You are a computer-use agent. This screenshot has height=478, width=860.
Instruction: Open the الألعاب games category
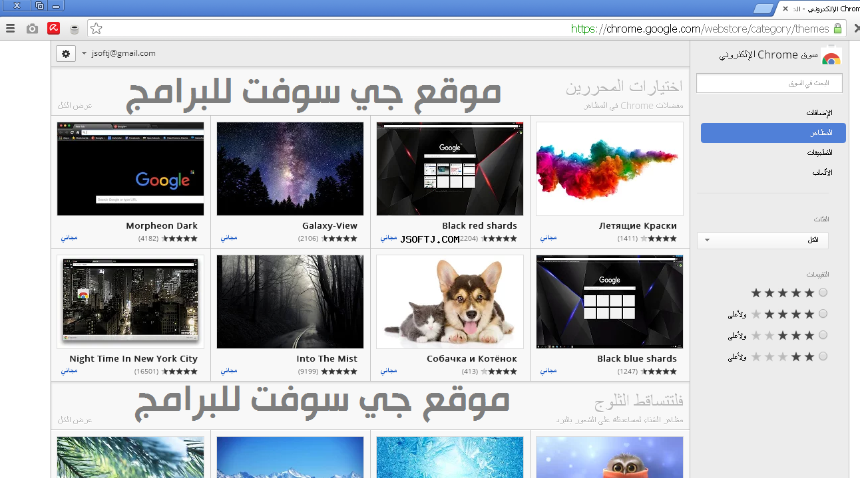(x=822, y=172)
